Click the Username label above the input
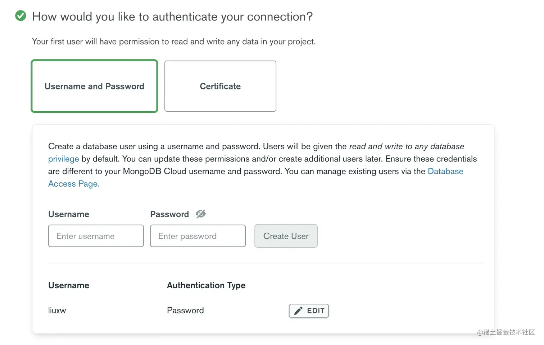 (x=69, y=214)
